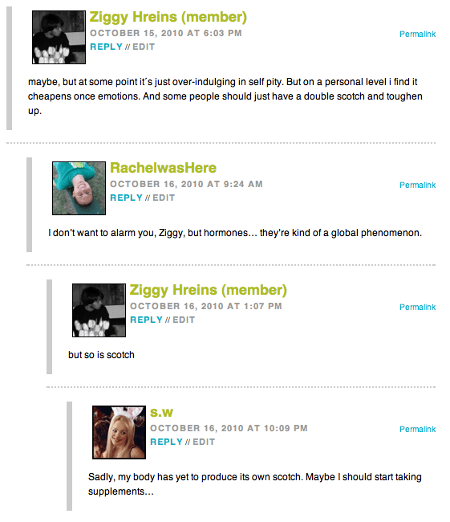
Task: Visit Ziggy Hreins (member) profile from top comment
Action: [168, 18]
